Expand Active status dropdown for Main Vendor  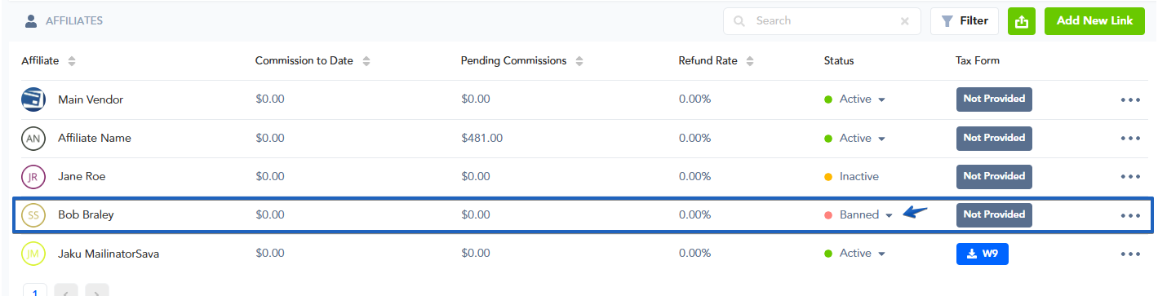[881, 99]
